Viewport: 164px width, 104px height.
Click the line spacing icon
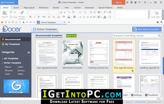[x=99, y=17]
